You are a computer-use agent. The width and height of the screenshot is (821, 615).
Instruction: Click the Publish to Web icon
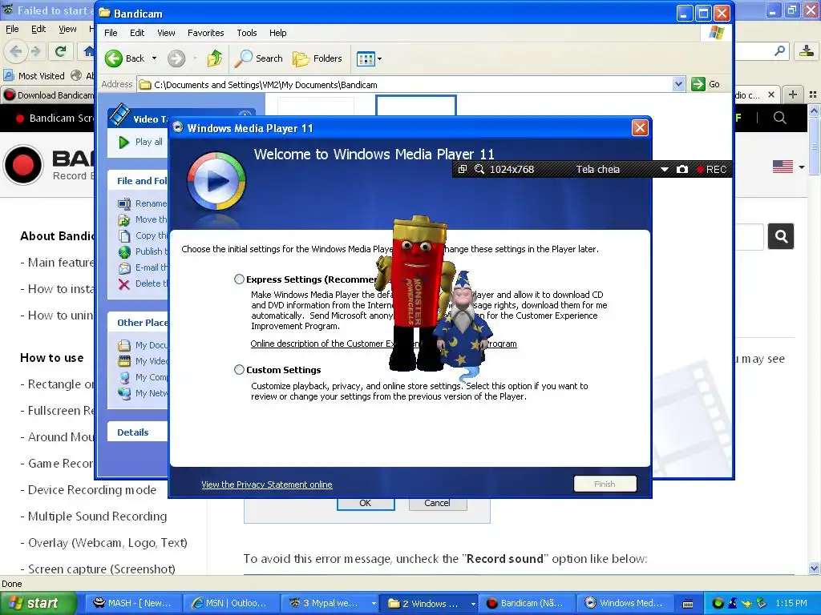pyautogui.click(x=124, y=251)
